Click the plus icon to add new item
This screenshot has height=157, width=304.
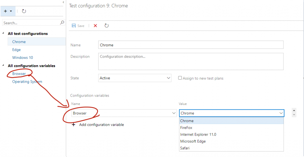click(x=5, y=11)
